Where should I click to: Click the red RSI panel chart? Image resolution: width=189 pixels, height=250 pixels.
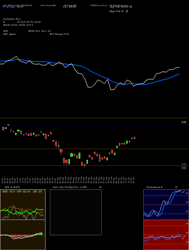(x=166, y=235)
